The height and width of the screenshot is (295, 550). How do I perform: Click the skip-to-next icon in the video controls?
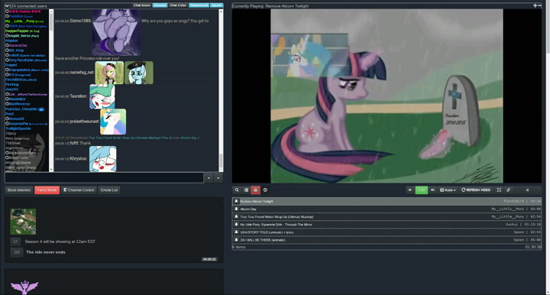coord(527,190)
